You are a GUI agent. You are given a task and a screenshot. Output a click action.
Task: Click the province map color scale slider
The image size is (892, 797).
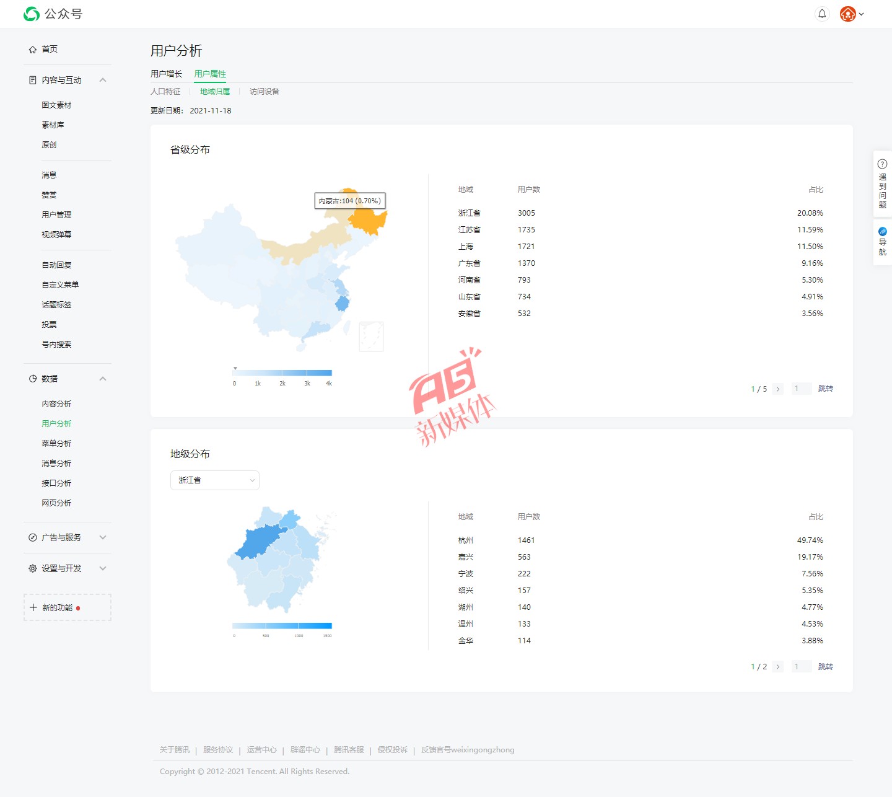pyautogui.click(x=282, y=373)
